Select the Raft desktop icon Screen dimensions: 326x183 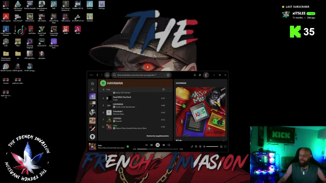click(54, 5)
